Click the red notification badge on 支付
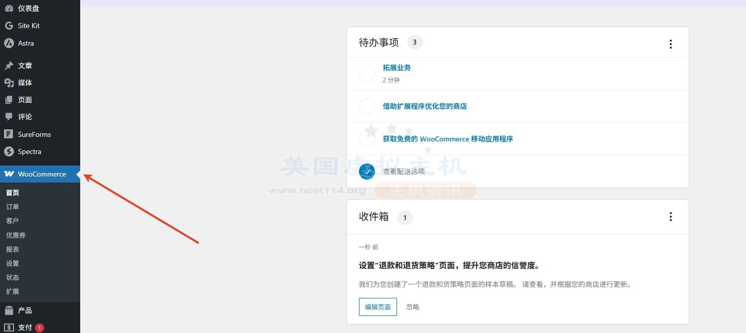Viewport: 746px width, 333px height. click(x=39, y=327)
